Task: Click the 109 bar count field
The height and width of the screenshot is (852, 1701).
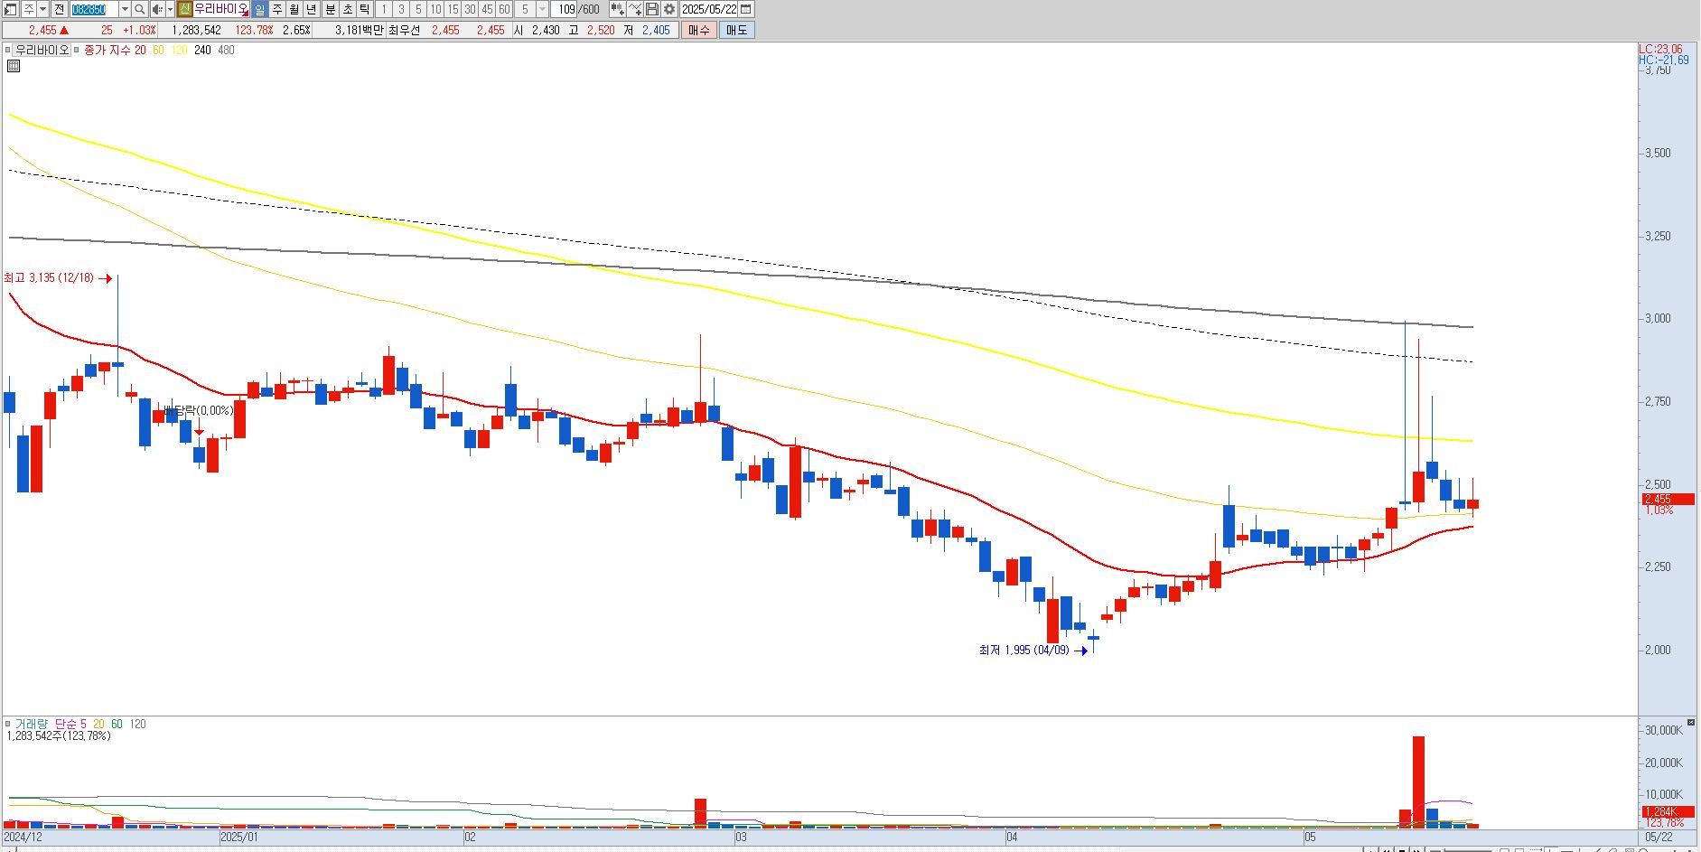Action: [x=565, y=9]
